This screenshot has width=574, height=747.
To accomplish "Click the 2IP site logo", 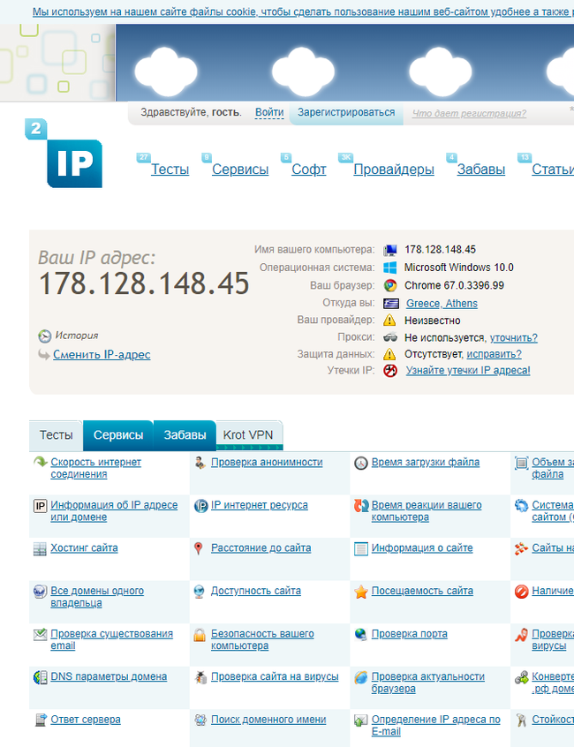I will click(x=64, y=154).
